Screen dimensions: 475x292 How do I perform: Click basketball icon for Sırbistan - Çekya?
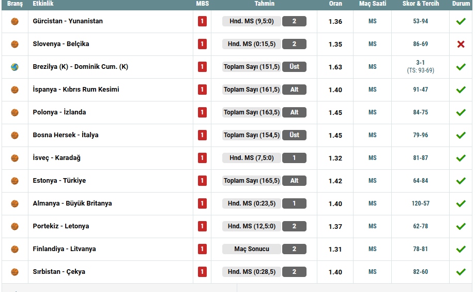(x=14, y=272)
